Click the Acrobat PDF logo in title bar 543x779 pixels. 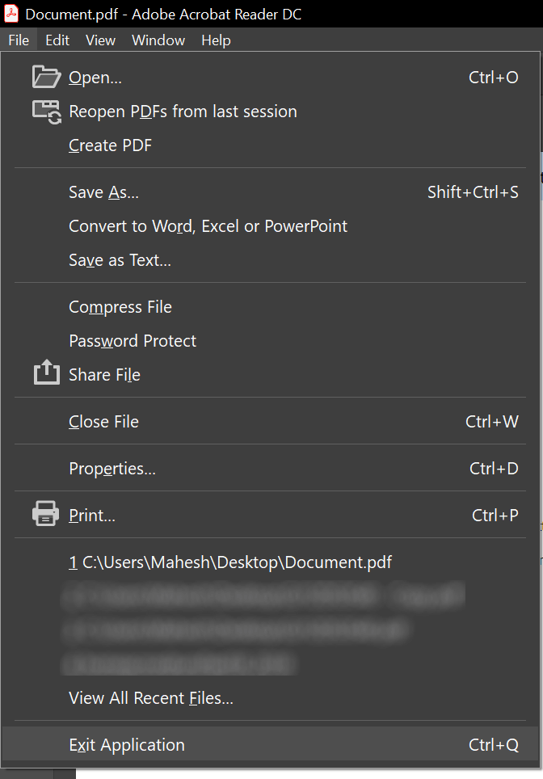12,14
